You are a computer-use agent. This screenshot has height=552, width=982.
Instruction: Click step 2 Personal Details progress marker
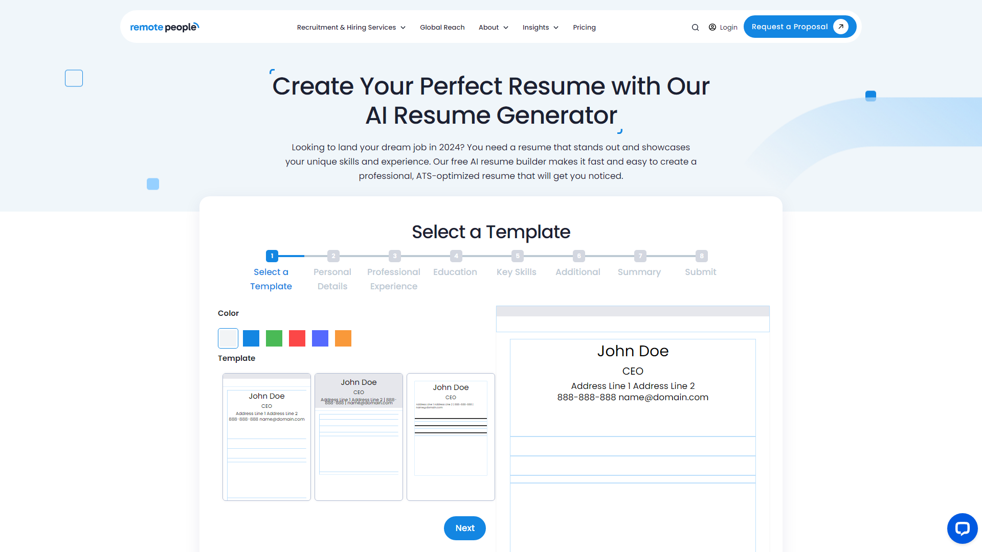pos(333,256)
